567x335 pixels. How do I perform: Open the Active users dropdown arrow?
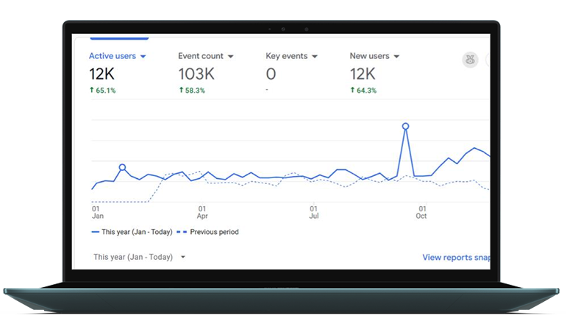point(143,56)
